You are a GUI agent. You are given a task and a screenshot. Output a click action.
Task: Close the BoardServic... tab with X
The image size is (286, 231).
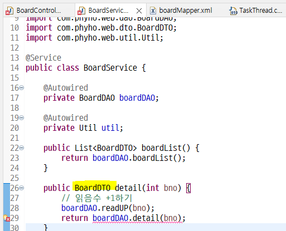(x=139, y=11)
